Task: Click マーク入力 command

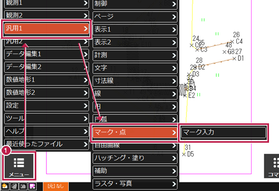Action: 224,132
